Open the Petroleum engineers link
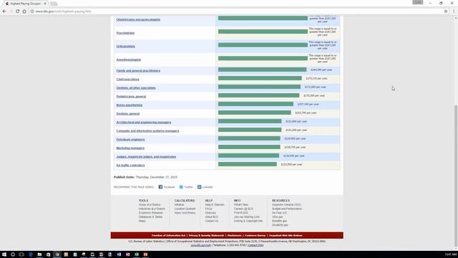This screenshot has width=458, height=258. pyautogui.click(x=130, y=140)
